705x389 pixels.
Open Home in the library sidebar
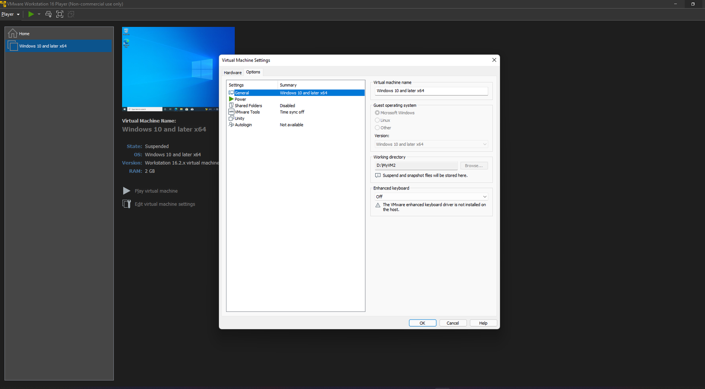pos(24,34)
